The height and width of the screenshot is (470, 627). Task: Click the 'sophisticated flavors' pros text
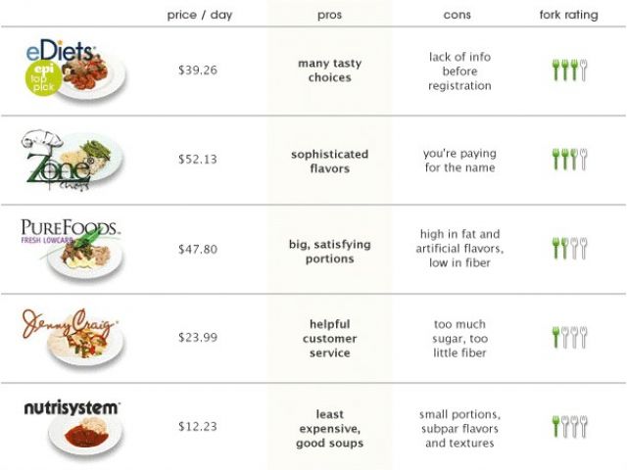330,161
